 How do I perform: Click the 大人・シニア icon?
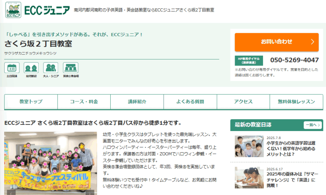coord(50,68)
